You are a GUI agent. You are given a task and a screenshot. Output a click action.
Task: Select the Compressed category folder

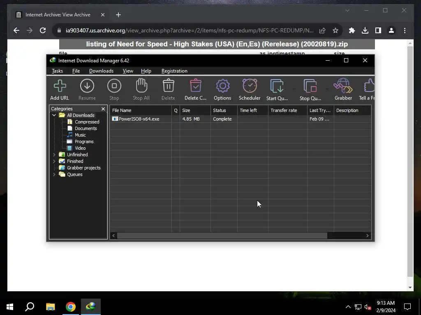coord(87,122)
